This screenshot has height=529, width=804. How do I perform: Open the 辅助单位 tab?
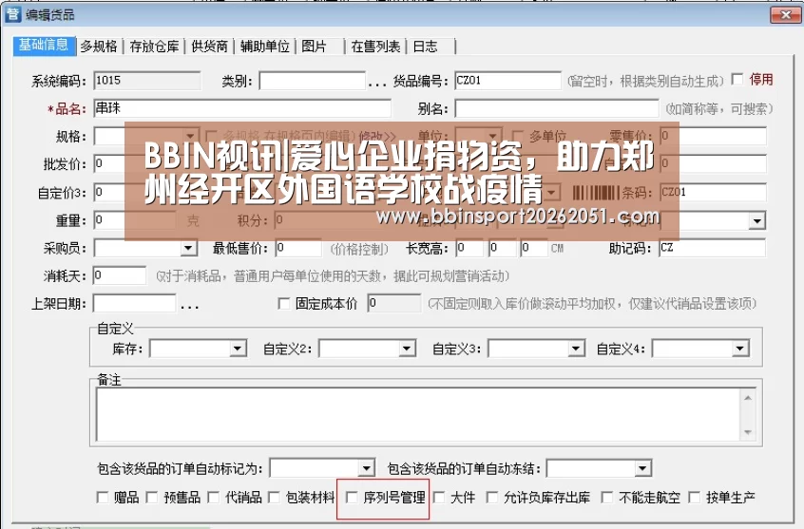click(x=264, y=47)
